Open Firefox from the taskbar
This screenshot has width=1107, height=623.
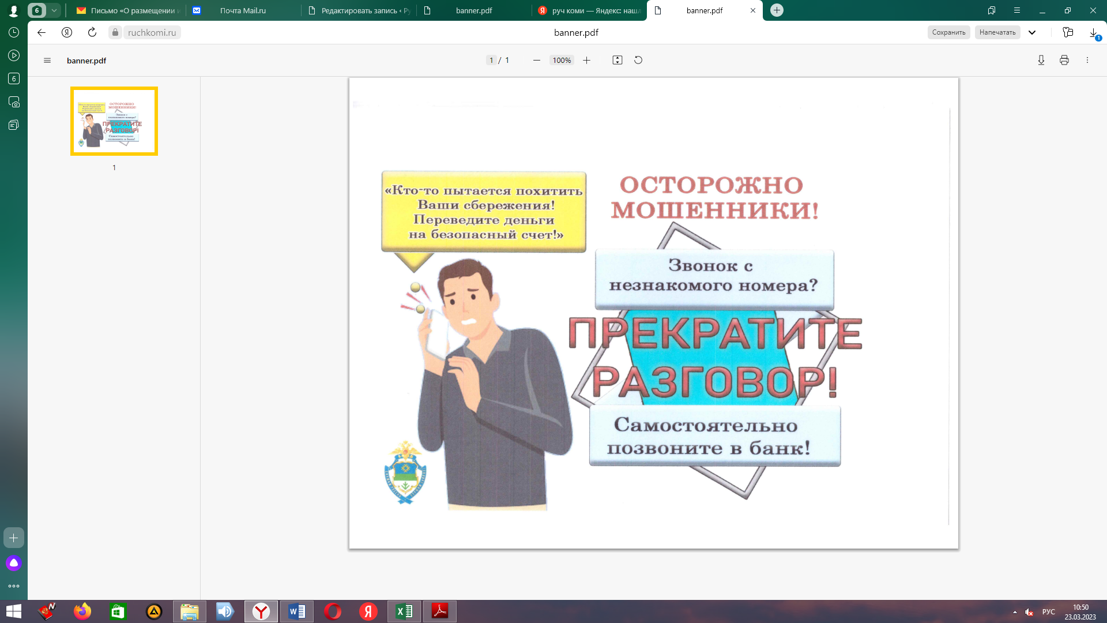coord(82,611)
